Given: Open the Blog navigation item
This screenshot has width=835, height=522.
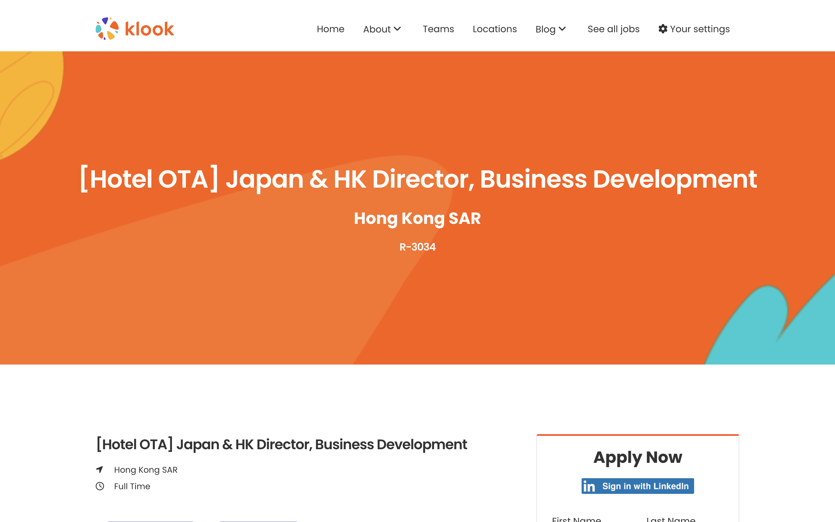Looking at the screenshot, I should pos(545,29).
